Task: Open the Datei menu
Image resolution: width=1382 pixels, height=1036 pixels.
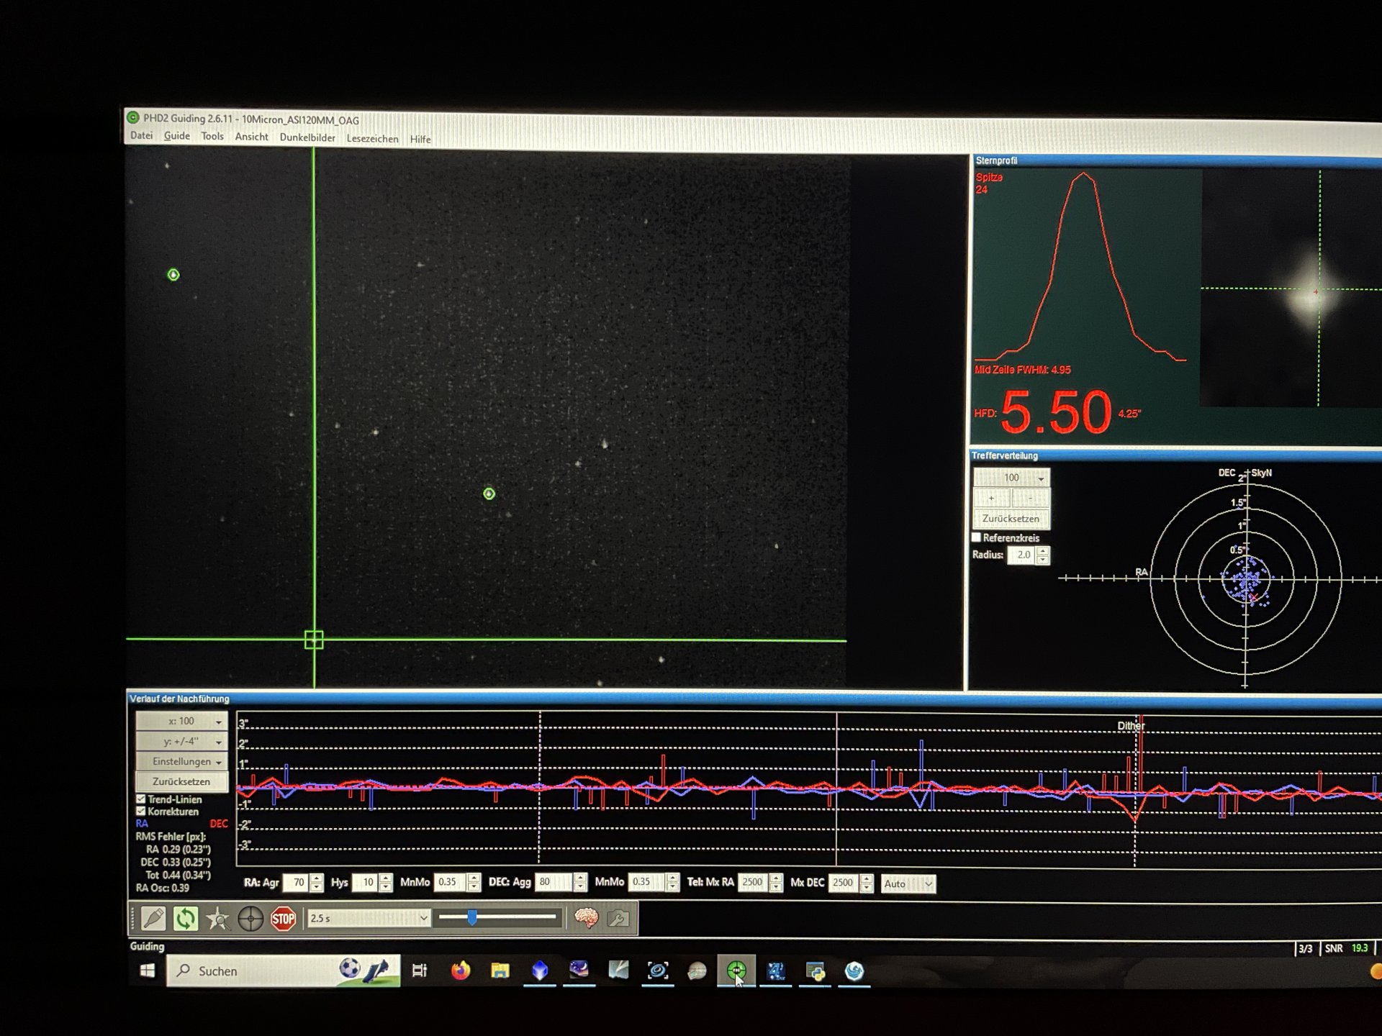Action: (141, 135)
